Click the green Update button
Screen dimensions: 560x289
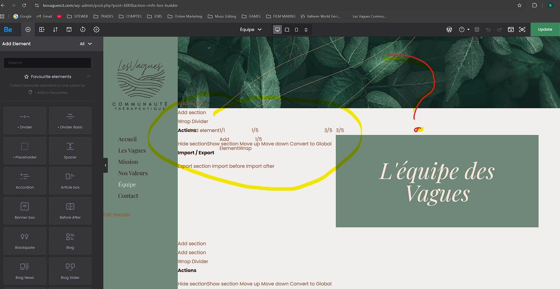[x=545, y=29]
